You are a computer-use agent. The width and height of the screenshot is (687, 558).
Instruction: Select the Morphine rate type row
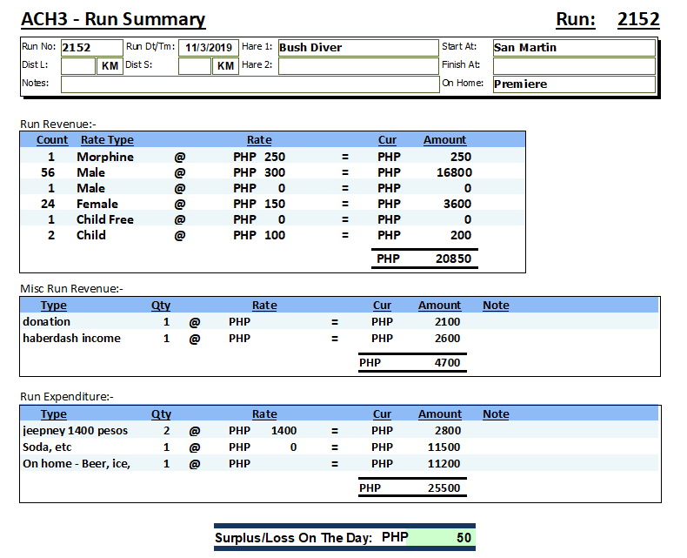tap(105, 157)
